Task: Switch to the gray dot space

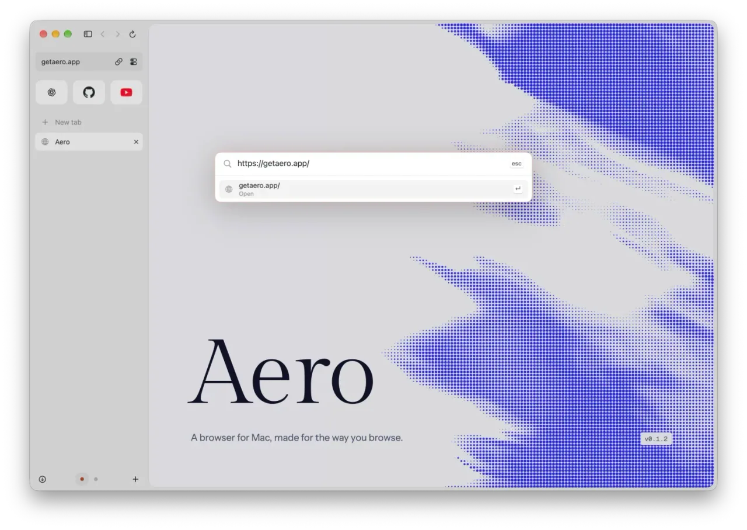Action: [x=96, y=479]
